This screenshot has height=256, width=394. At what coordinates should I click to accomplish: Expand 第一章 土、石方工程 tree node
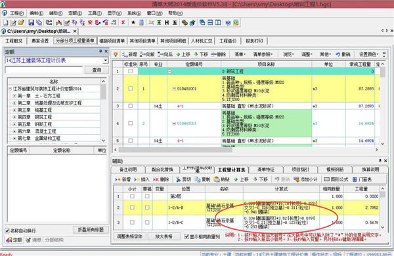(x=14, y=96)
